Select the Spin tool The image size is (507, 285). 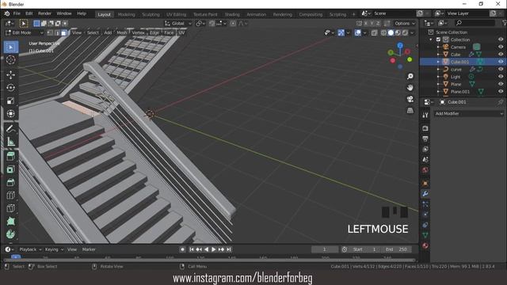(x=10, y=234)
